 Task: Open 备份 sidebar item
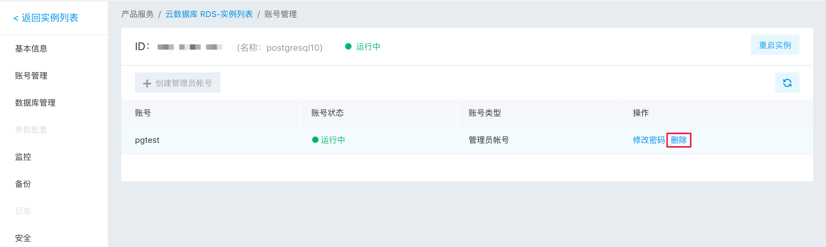23,184
